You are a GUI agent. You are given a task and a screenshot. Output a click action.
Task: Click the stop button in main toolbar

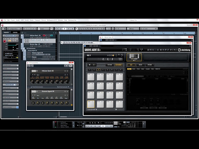point(64,29)
